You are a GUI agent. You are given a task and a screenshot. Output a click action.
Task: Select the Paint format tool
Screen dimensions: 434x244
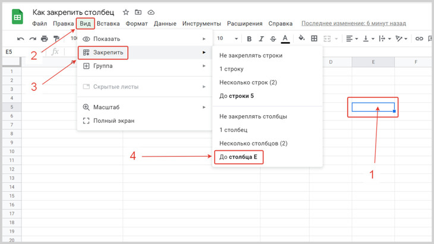[56, 39]
